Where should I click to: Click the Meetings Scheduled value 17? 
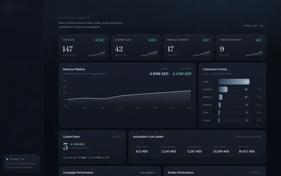[x=170, y=49]
